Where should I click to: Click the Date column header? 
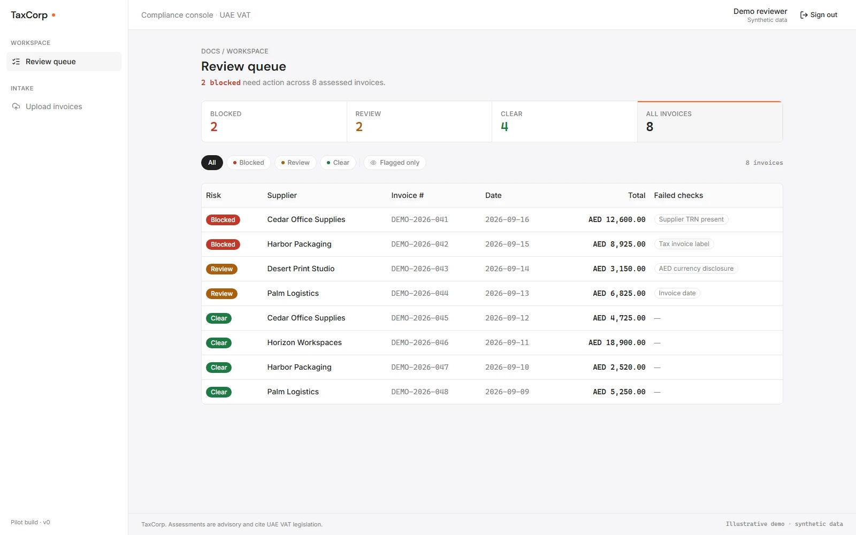493,195
